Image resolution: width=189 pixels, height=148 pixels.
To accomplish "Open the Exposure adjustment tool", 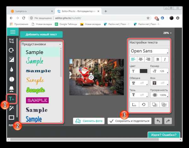I will point(11,59).
